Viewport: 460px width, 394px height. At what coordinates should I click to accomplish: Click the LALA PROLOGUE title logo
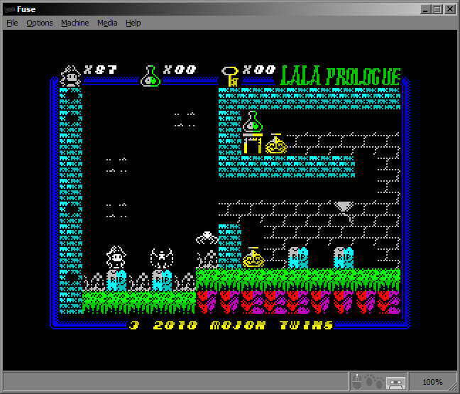[340, 76]
